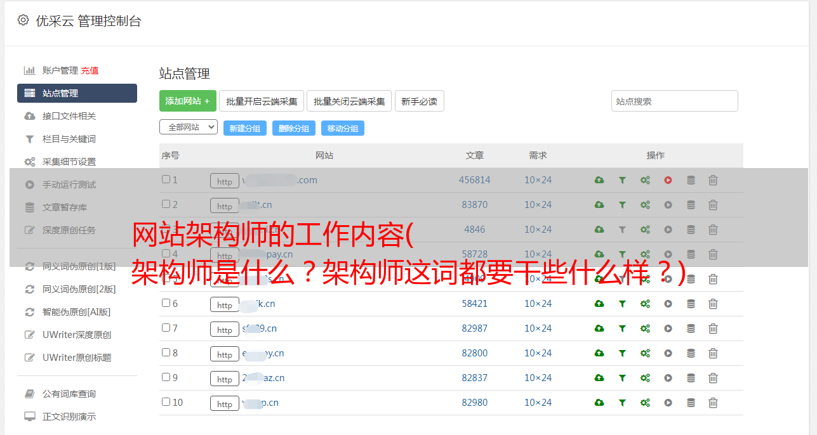Screen dimensions: 817x435
Task: Open 账户管理 in the sidebar
Action: [60, 70]
